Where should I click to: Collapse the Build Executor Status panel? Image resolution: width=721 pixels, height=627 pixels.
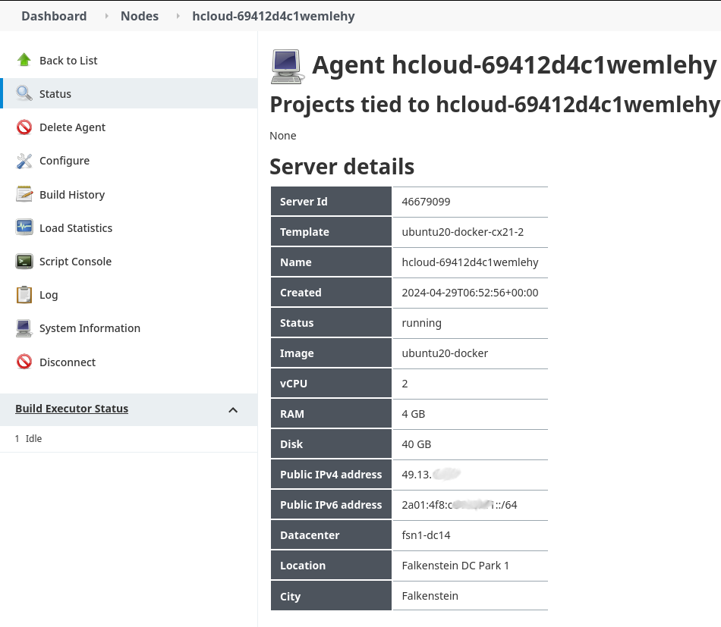233,409
